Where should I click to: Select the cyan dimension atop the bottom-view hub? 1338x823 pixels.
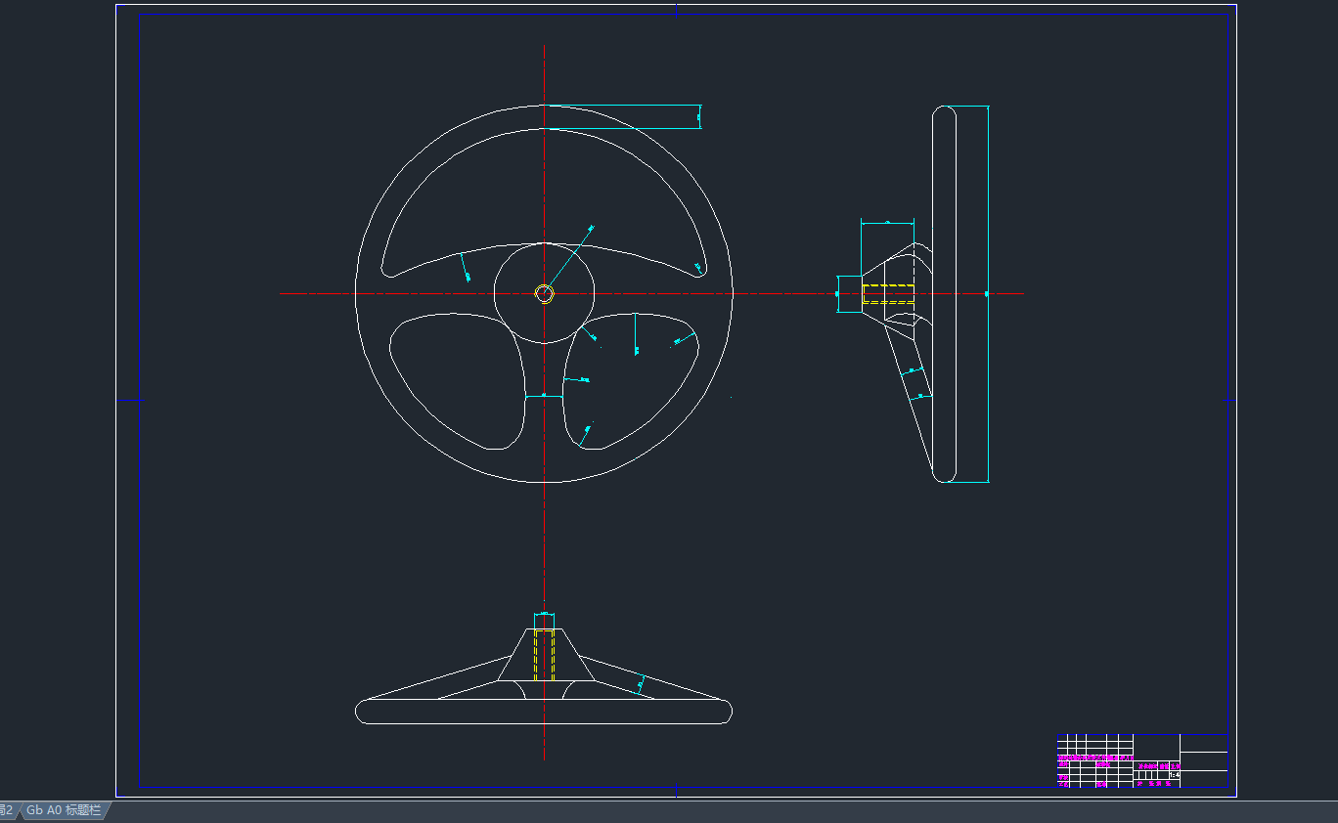544,614
